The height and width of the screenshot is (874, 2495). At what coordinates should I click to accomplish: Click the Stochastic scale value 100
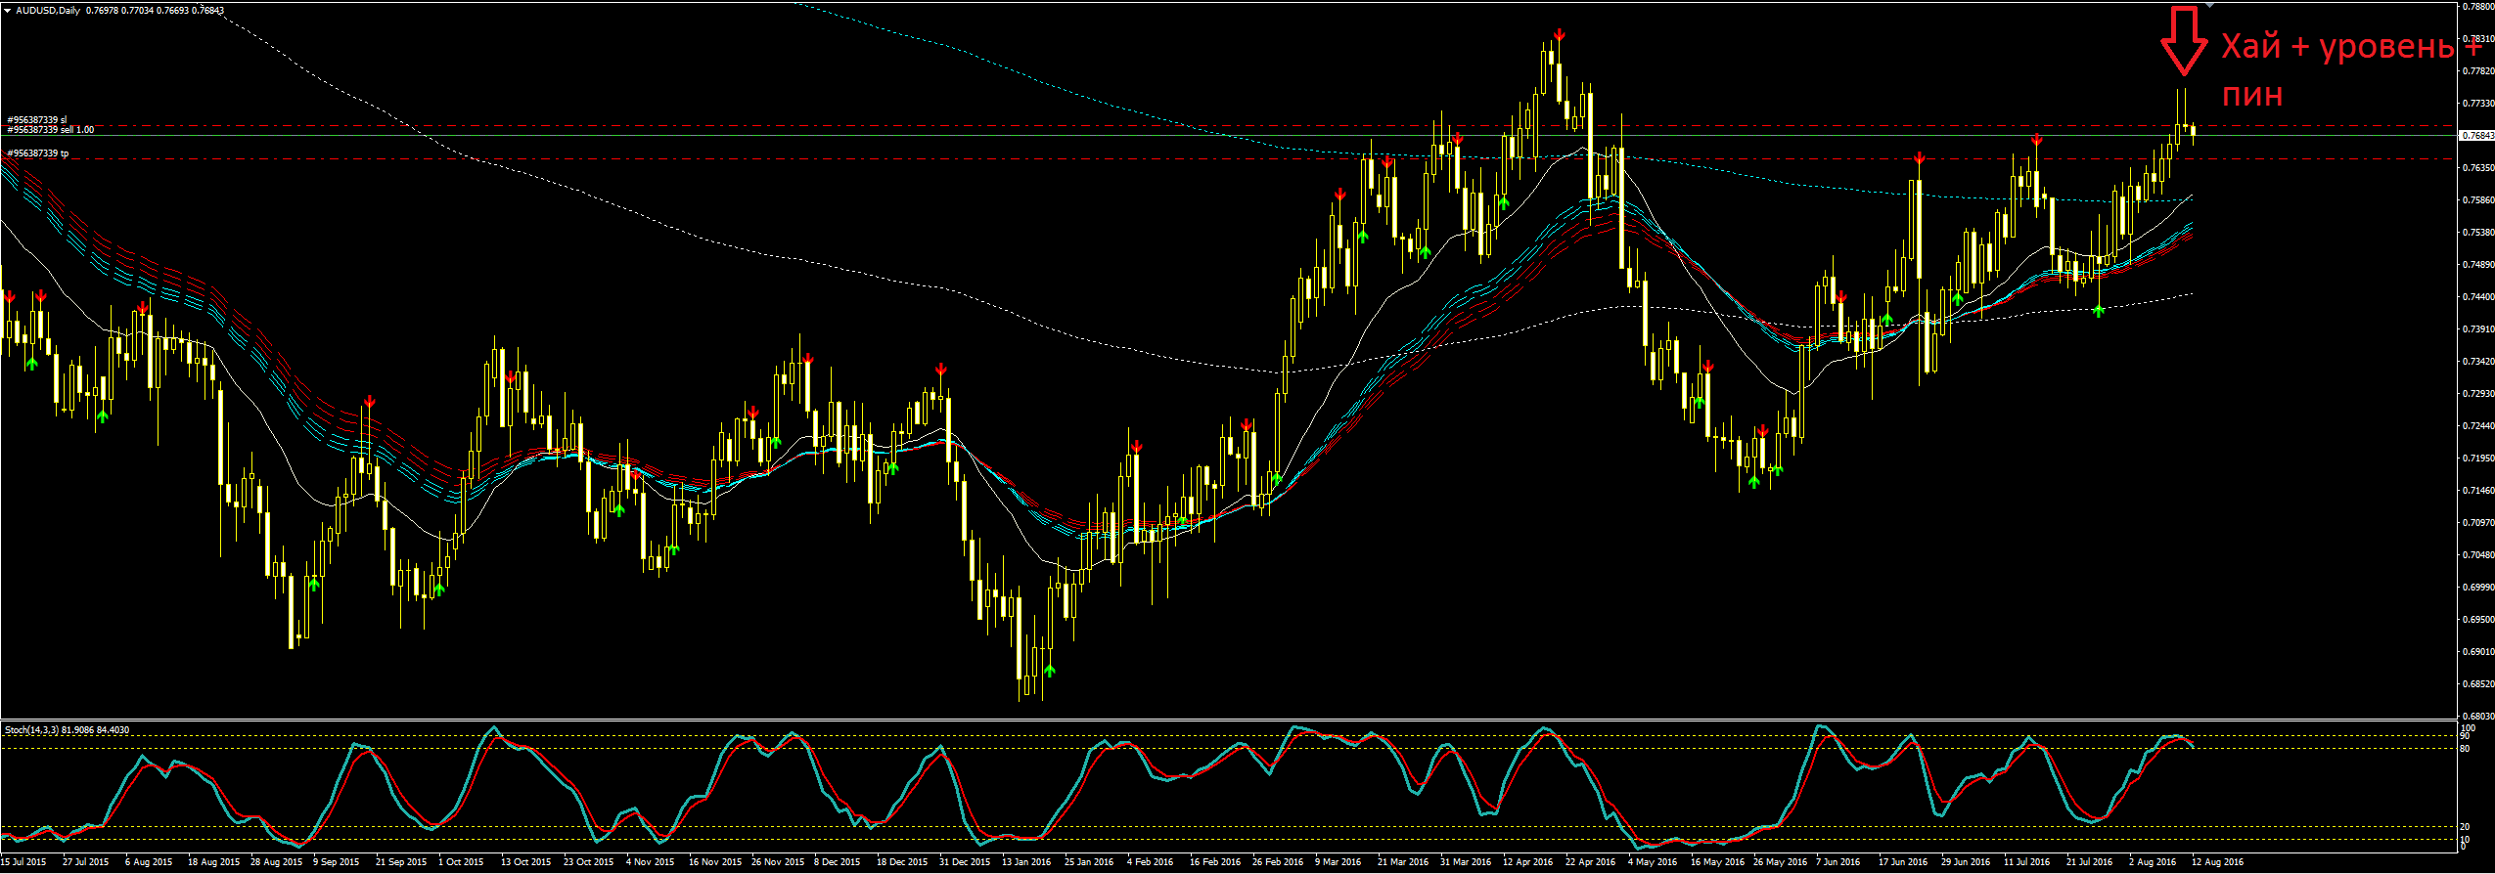[x=2468, y=728]
